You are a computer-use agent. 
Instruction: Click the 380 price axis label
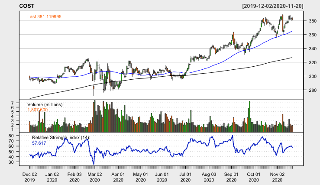pos(313,21)
